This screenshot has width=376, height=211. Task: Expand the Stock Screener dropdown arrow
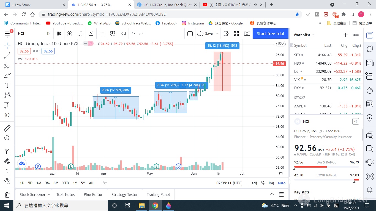pyautogui.click(x=49, y=195)
